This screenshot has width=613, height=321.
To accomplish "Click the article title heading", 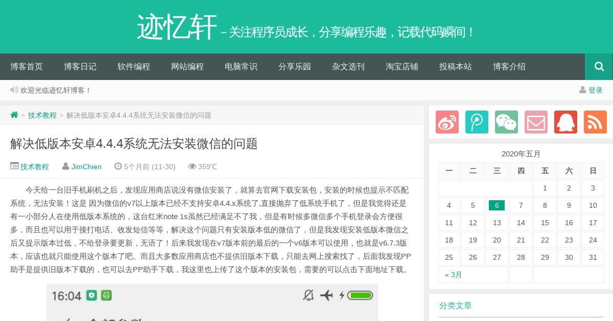I will click(x=134, y=144).
